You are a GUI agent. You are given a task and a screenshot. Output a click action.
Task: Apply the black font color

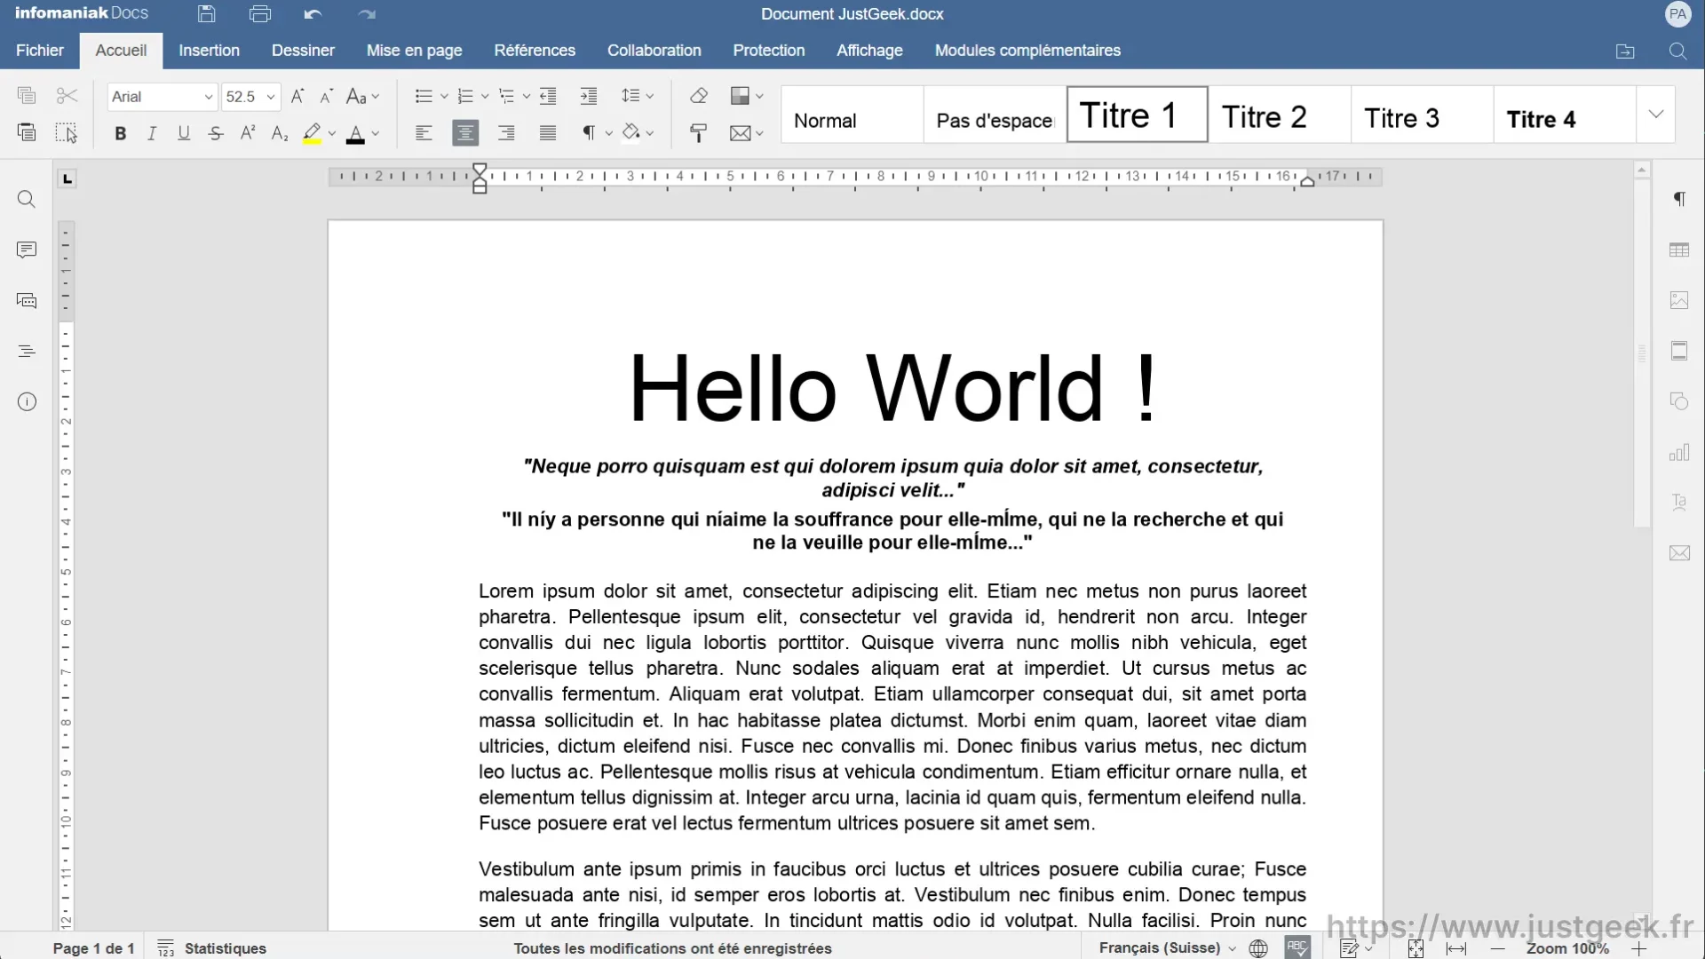(x=355, y=133)
